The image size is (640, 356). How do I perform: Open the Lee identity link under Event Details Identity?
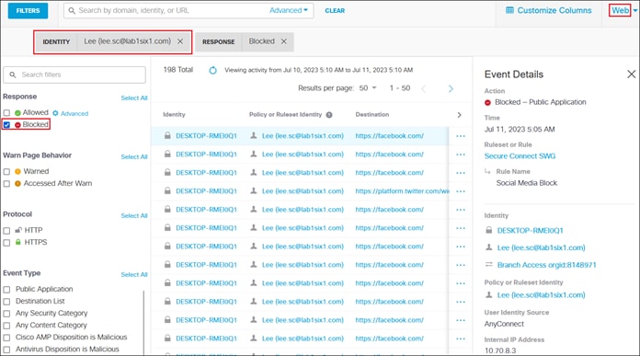tap(541, 247)
